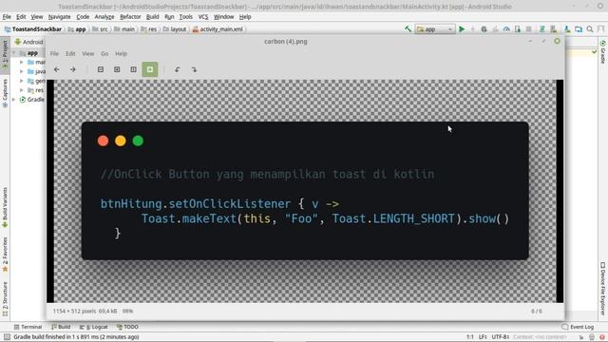Sync project with Gradle files icon

(x=542, y=29)
